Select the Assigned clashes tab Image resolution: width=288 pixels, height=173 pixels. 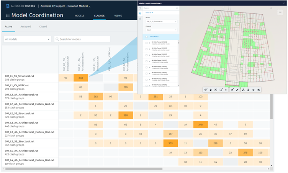coord(26,27)
